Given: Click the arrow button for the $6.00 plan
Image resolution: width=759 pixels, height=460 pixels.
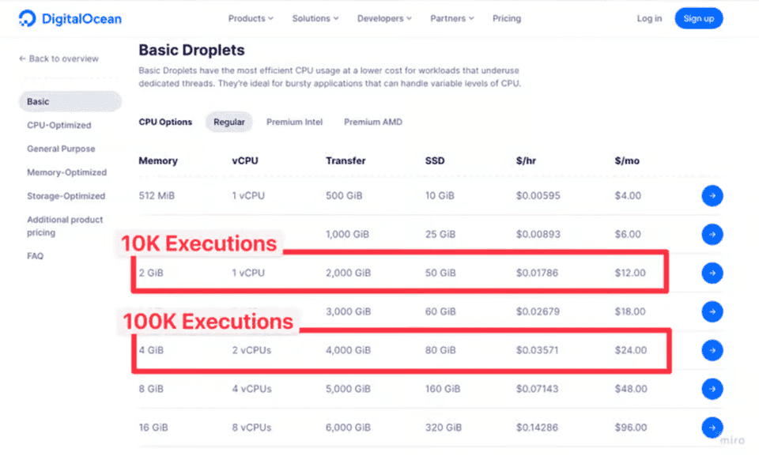Looking at the screenshot, I should click(712, 234).
